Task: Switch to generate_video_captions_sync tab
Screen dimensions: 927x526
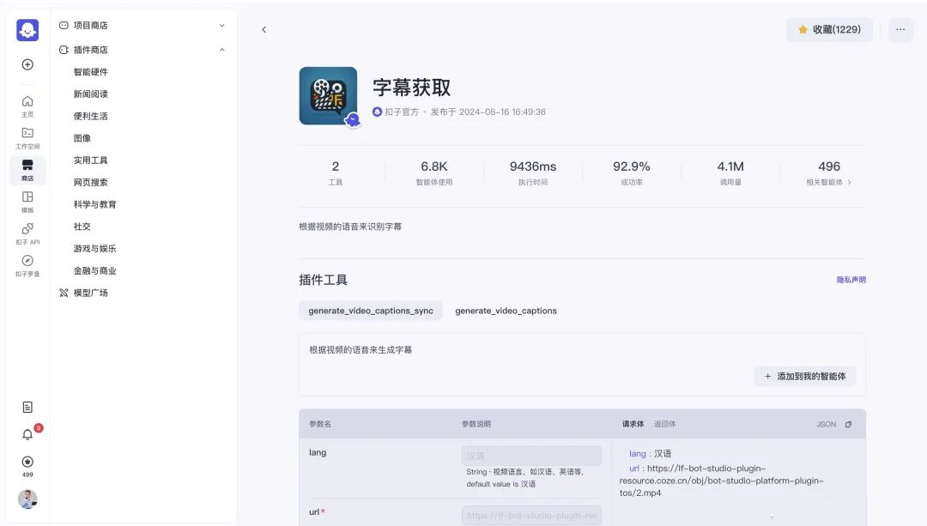Action: click(371, 311)
